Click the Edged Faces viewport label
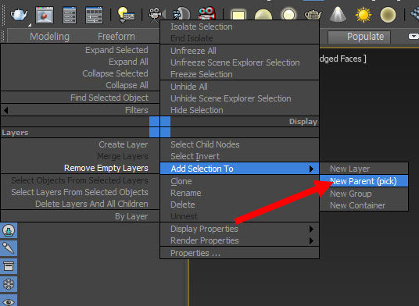Viewport: 419px width, 306px height. tap(342, 59)
